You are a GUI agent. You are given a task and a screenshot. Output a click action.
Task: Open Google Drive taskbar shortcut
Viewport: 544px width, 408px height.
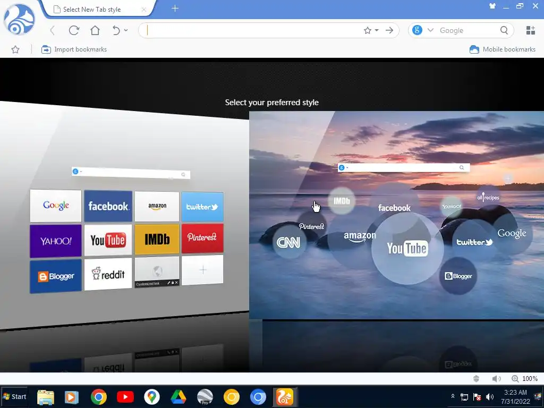(x=178, y=397)
